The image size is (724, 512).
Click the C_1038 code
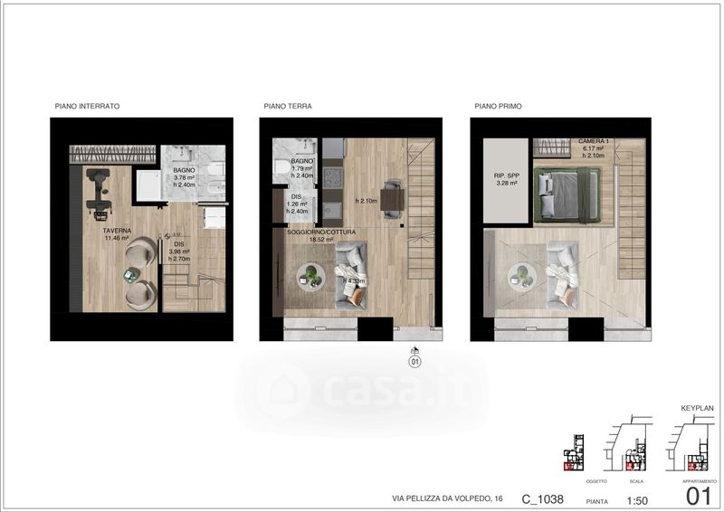coord(542,499)
